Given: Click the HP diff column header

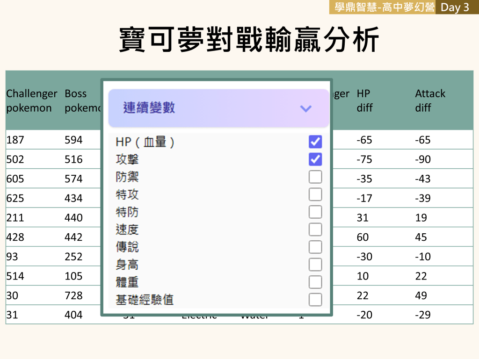Looking at the screenshot, I should (x=364, y=101).
